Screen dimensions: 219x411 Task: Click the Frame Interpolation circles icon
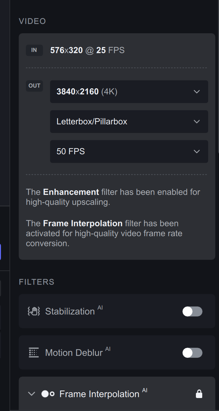48,394
